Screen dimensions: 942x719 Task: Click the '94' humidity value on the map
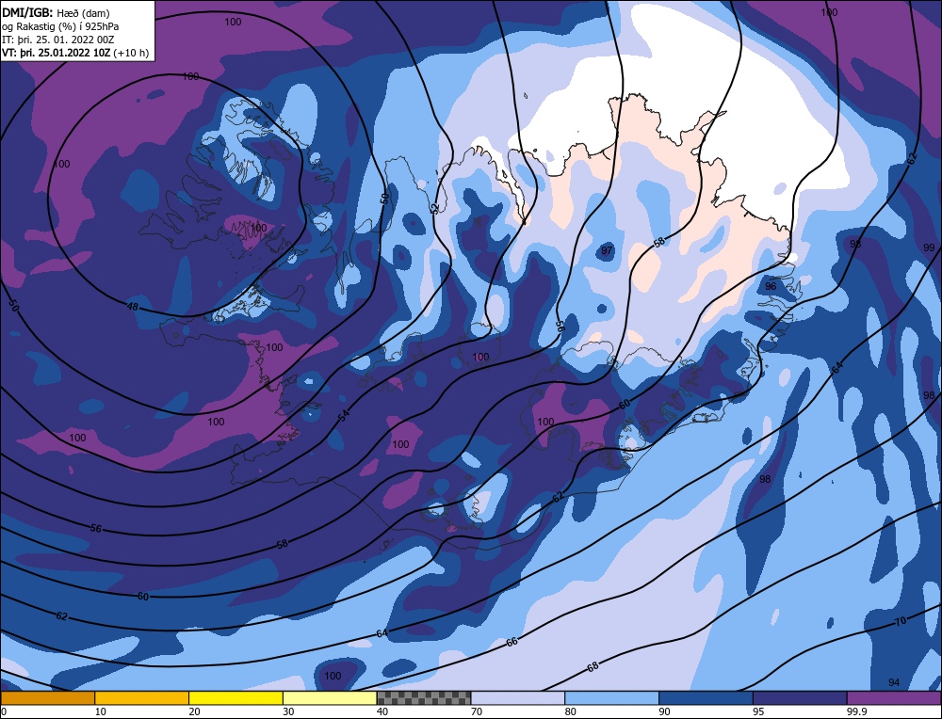pos(894,682)
